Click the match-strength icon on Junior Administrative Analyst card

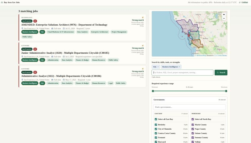tap(143, 46)
